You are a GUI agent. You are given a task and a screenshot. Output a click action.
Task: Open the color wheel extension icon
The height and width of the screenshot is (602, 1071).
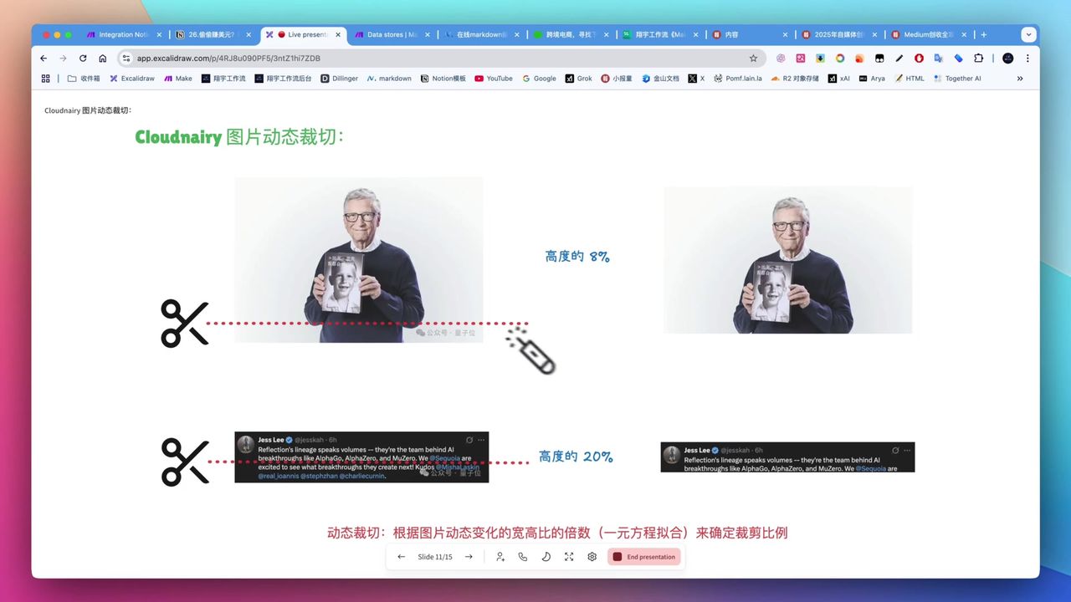(840, 58)
